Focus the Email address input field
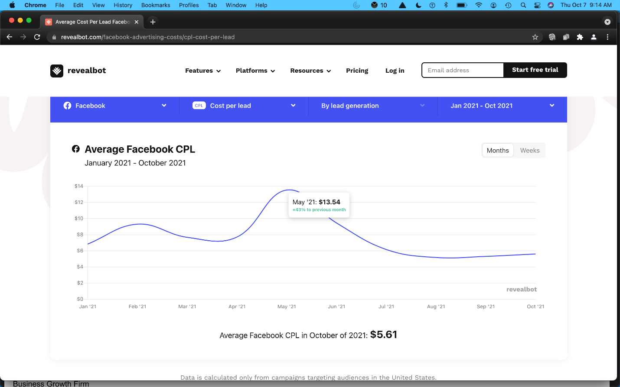The width and height of the screenshot is (620, 387). coord(462,70)
